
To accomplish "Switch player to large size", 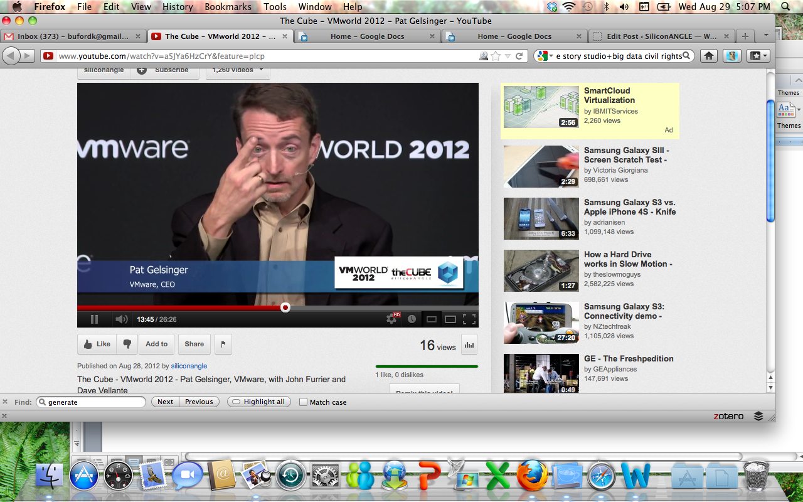I will tap(450, 319).
